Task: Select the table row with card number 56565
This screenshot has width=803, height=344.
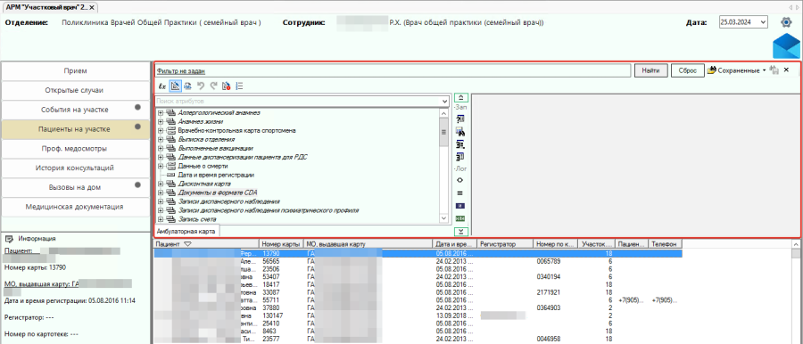Action: 418,260
